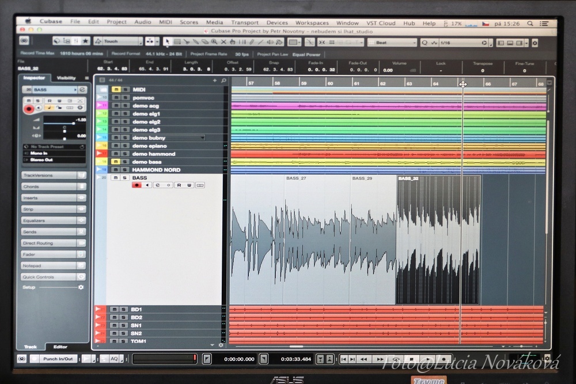Mute the demo basa track
The width and height of the screenshot is (576, 384).
click(116, 162)
